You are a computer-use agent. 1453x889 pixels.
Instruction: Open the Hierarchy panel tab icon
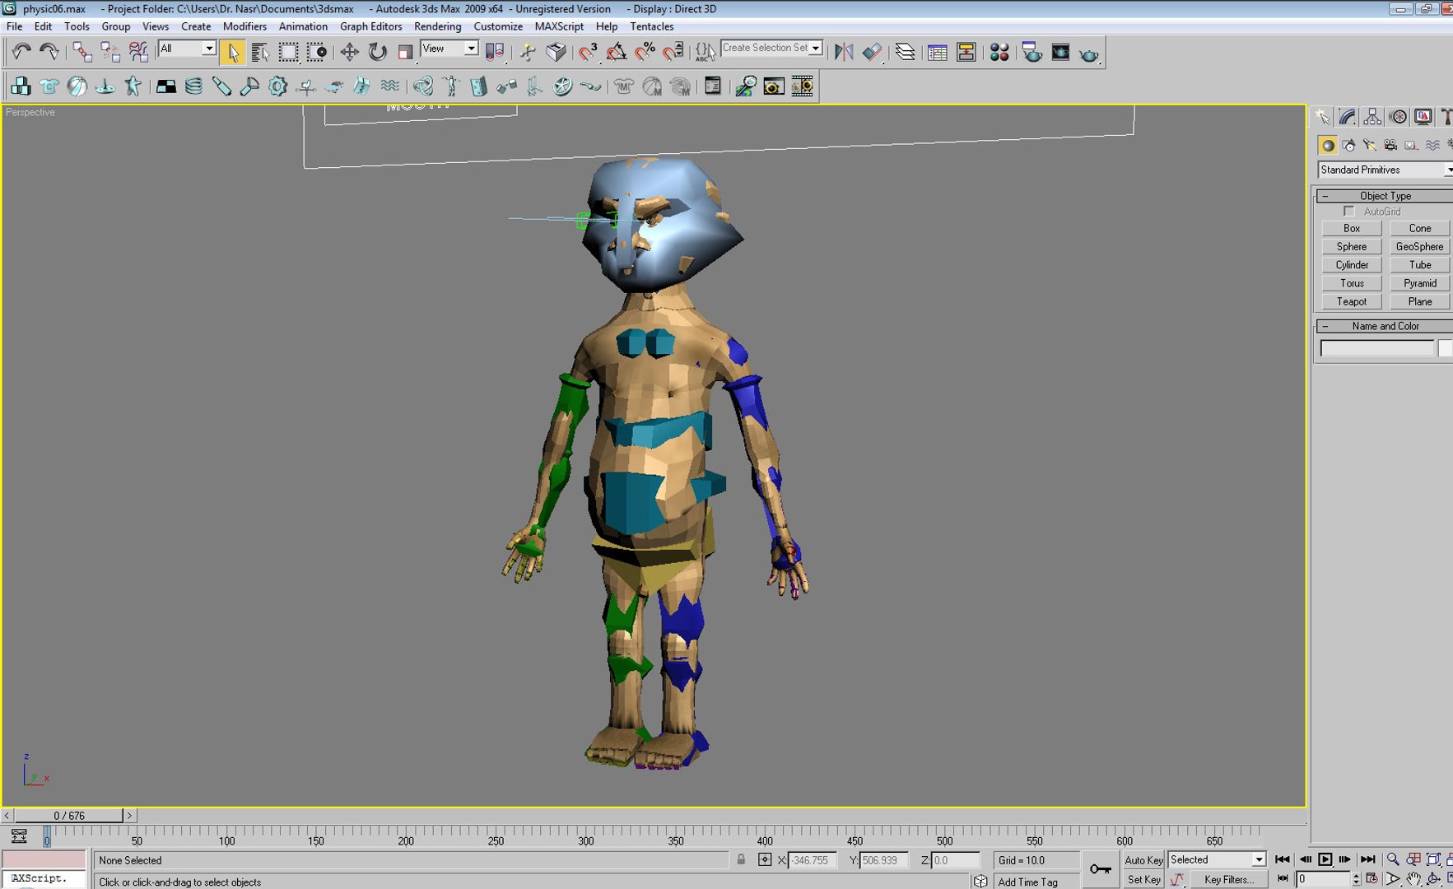(1372, 117)
